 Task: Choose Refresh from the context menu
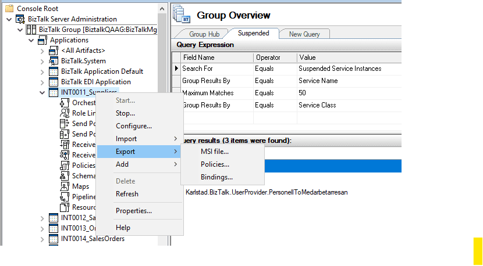[140, 194]
